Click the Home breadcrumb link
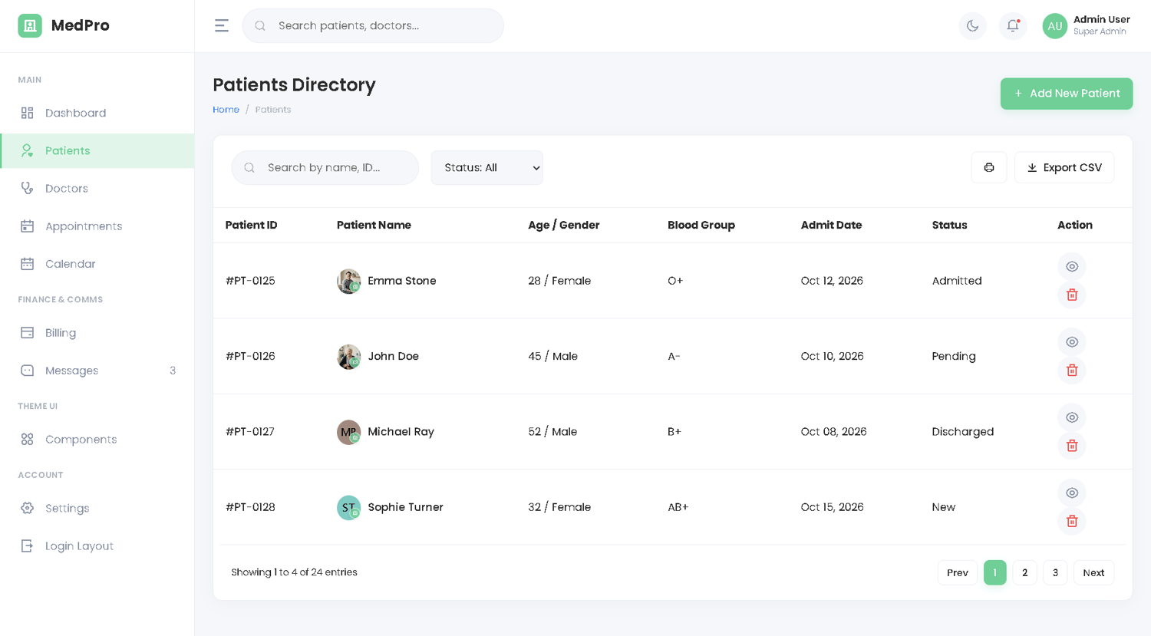1151x636 pixels. [226, 110]
